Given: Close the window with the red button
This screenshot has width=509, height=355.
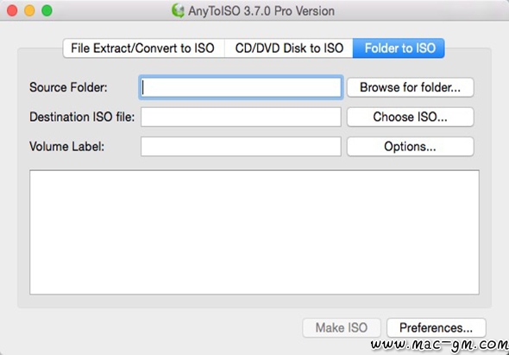Looking at the screenshot, I should coord(12,10).
